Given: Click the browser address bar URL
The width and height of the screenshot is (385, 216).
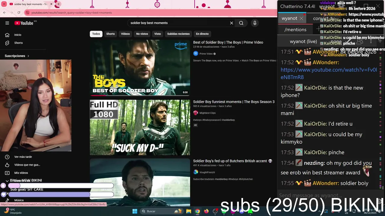Looking at the screenshot, I should point(72,13).
